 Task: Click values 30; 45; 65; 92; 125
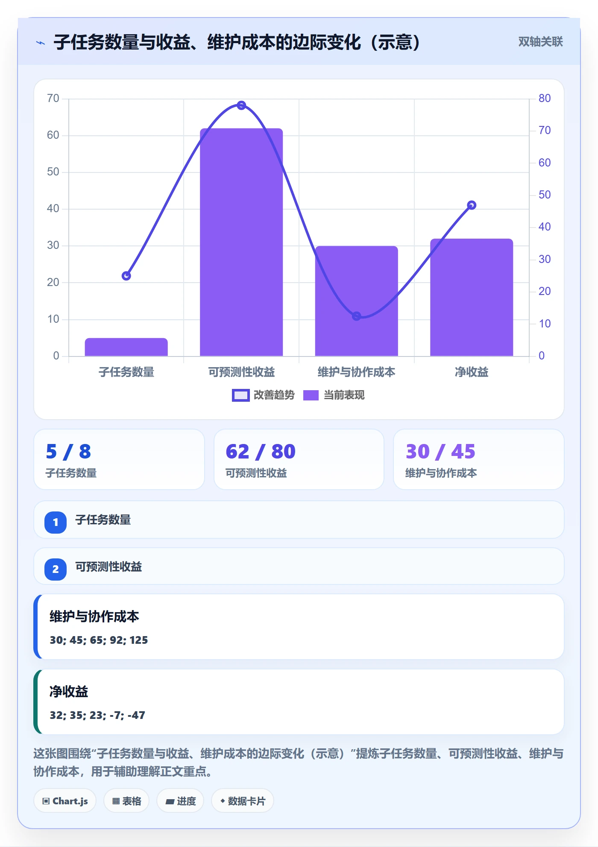pyautogui.click(x=99, y=640)
